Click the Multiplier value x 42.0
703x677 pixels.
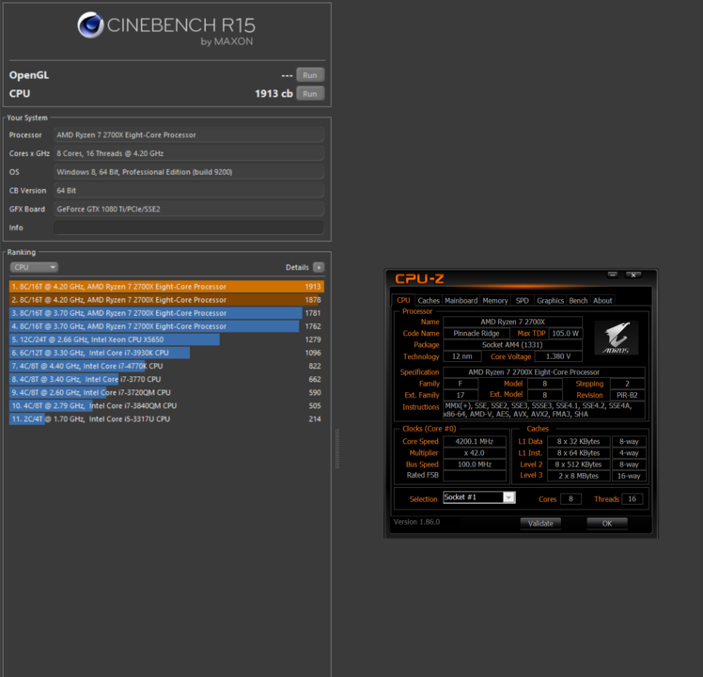coord(475,453)
